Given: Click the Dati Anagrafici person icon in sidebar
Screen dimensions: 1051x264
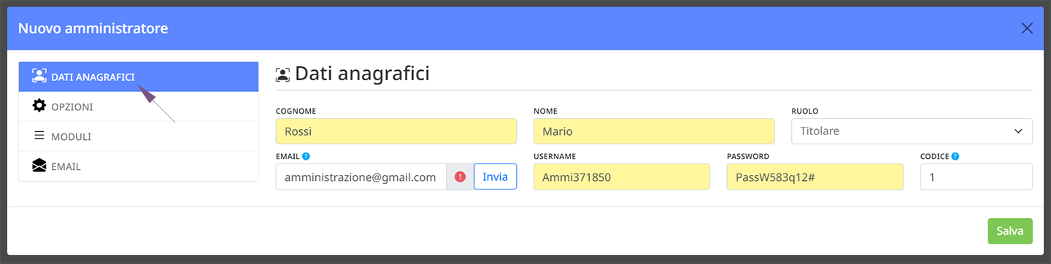Looking at the screenshot, I should point(39,76).
